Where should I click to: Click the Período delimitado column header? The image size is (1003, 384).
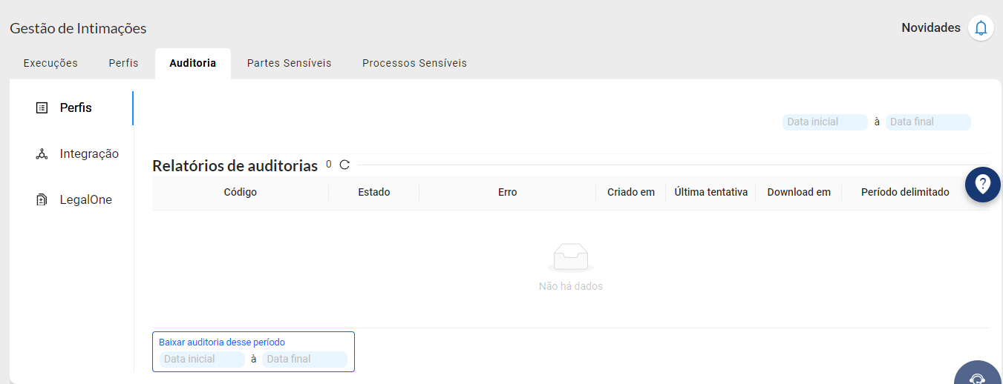(905, 192)
